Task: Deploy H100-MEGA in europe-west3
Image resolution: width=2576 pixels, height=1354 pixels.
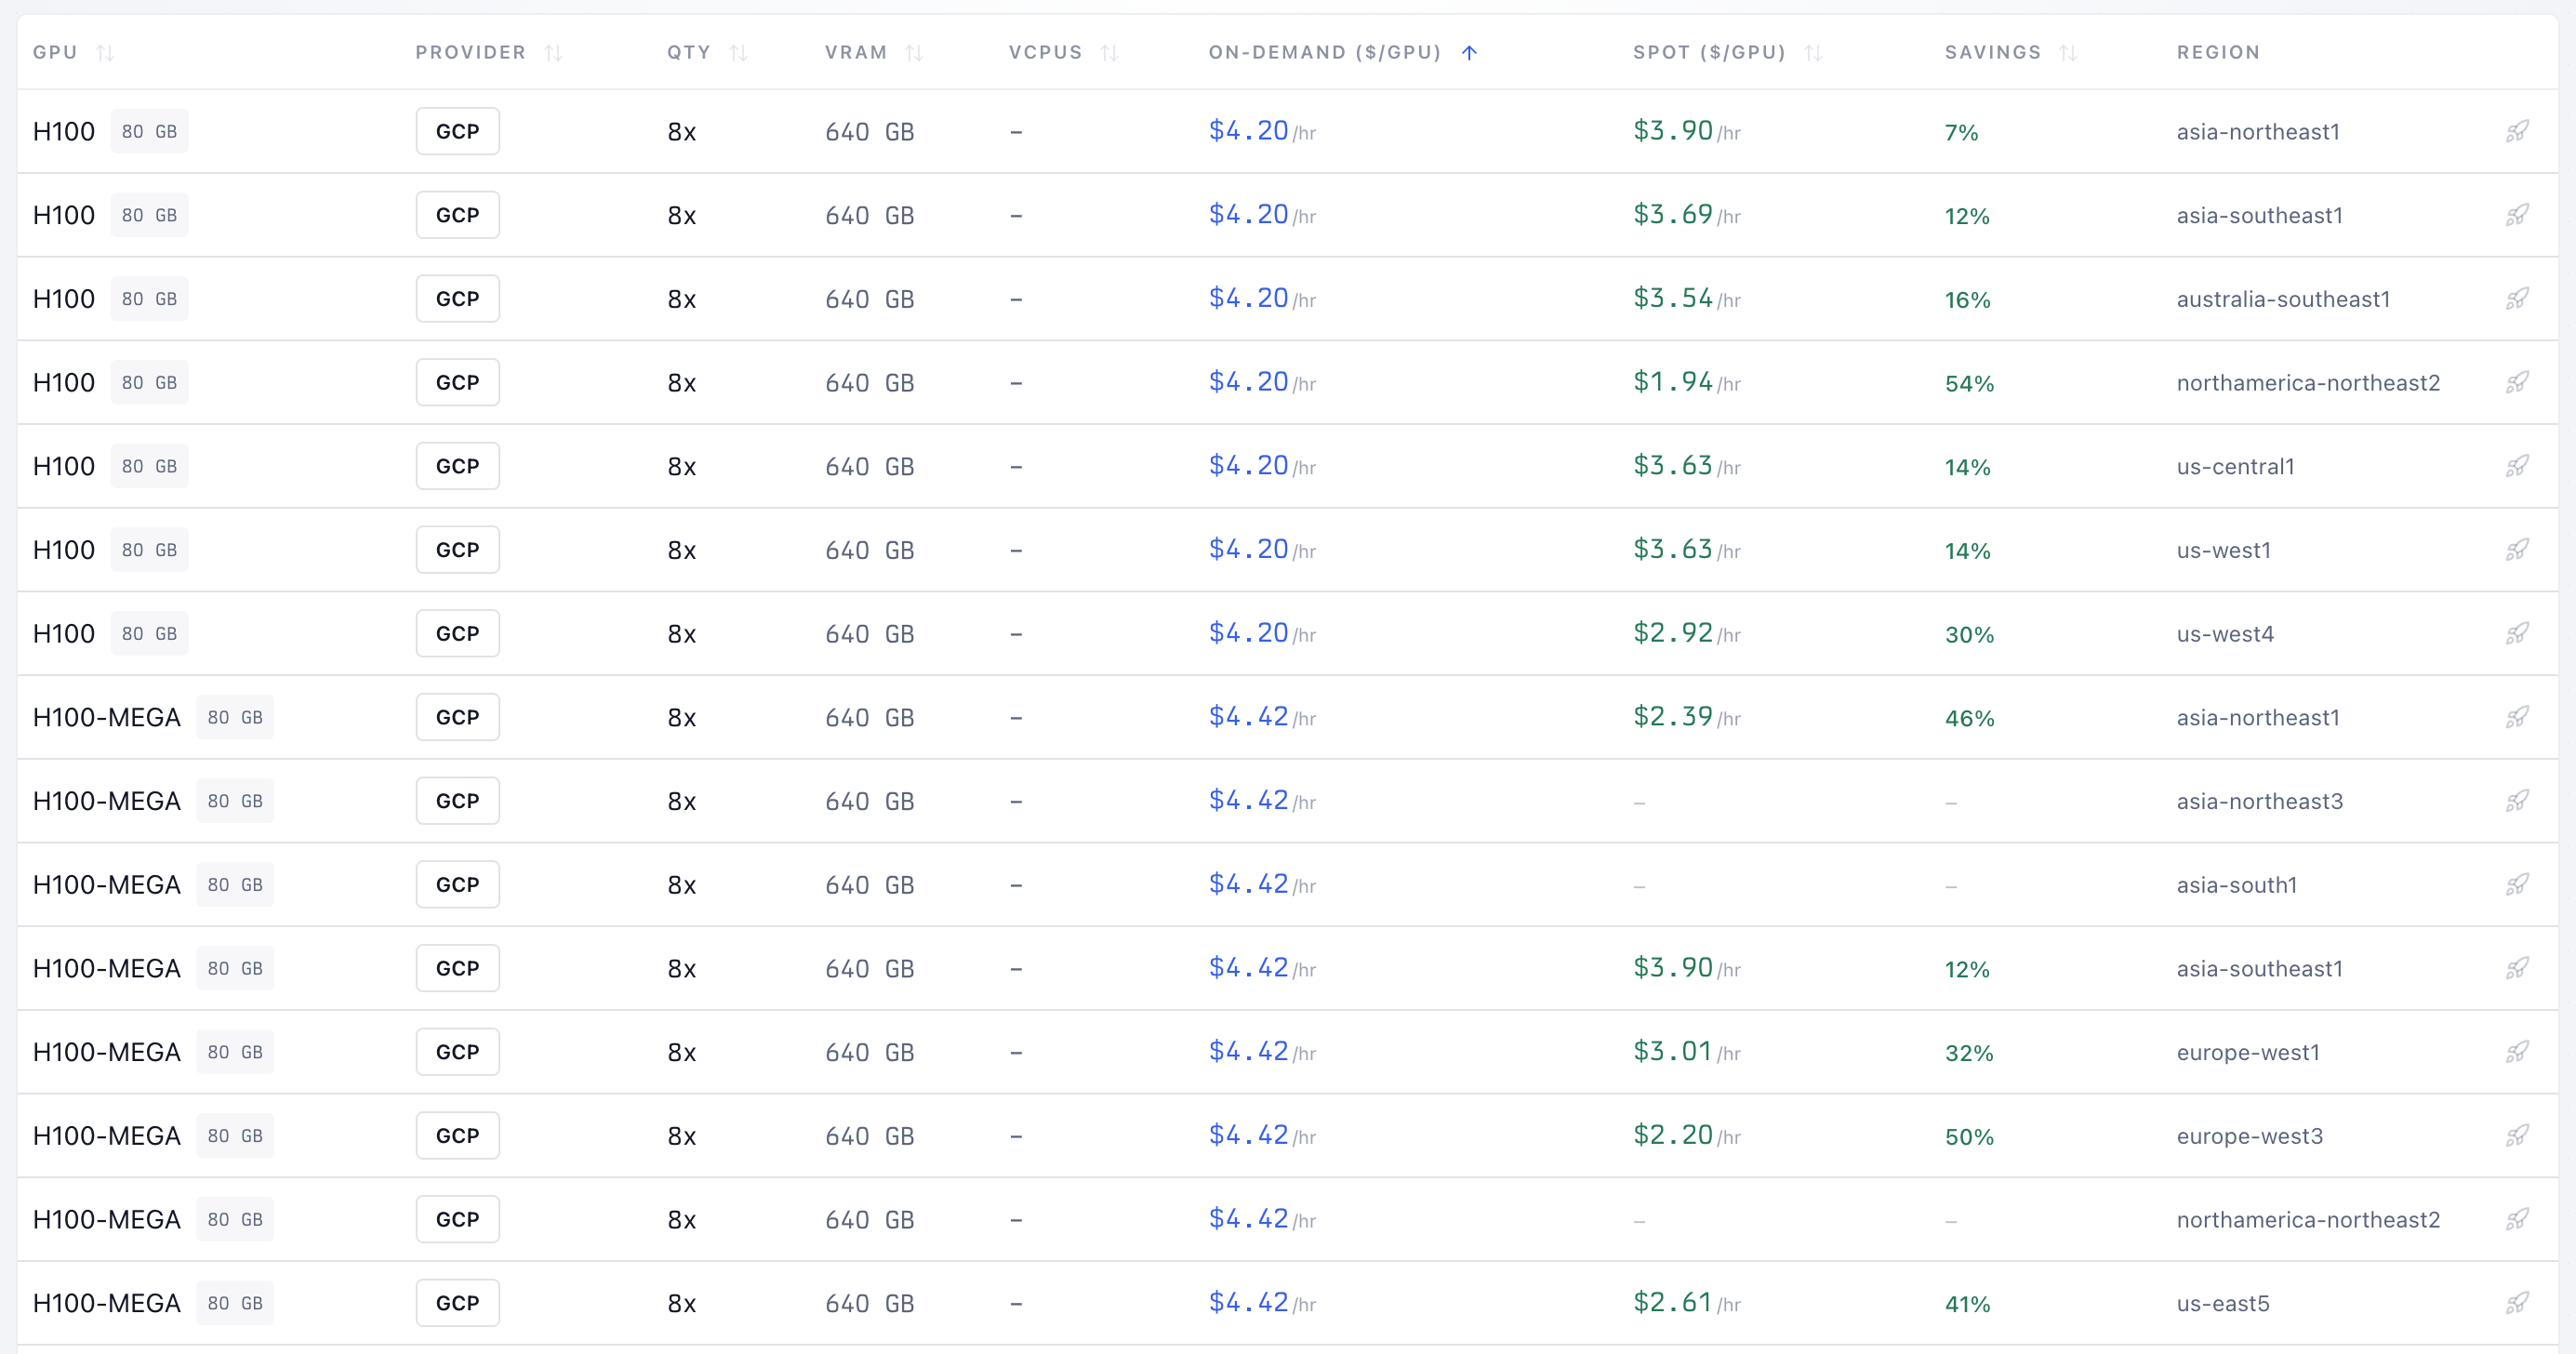Action: [2517, 1136]
